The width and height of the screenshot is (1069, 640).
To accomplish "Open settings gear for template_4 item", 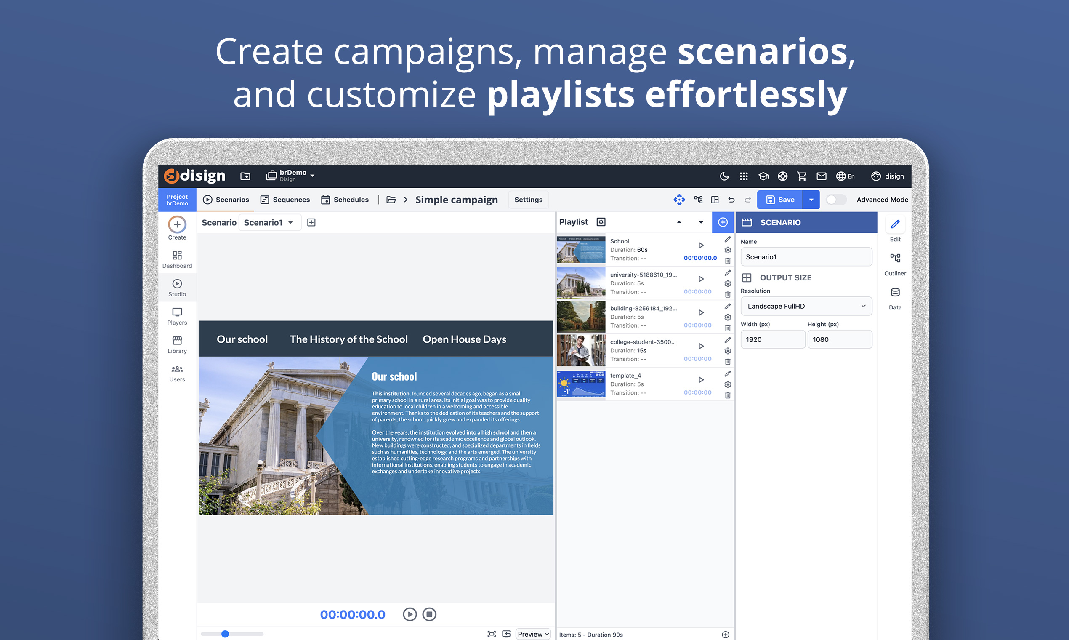I will [x=728, y=384].
